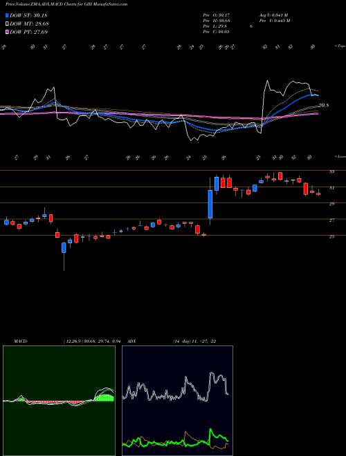Image resolution: width=346 pixels, height=456 pixels.
Task: Click the 20.8 label on EMA chart
Action: [x=323, y=106]
